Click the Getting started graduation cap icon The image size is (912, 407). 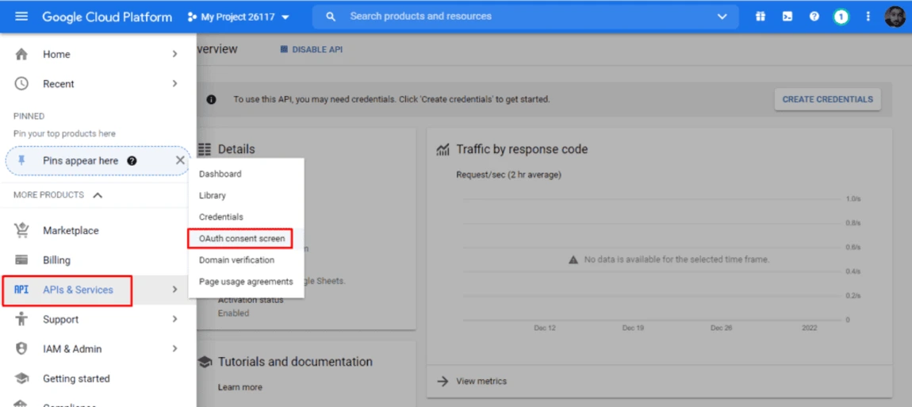pos(21,378)
